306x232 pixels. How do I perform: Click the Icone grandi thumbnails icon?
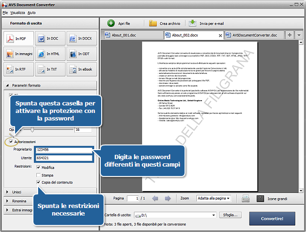pyautogui.click(x=260, y=199)
